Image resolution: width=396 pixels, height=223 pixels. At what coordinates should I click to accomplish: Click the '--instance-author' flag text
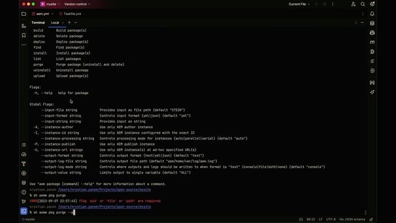pyautogui.click(x=57, y=127)
